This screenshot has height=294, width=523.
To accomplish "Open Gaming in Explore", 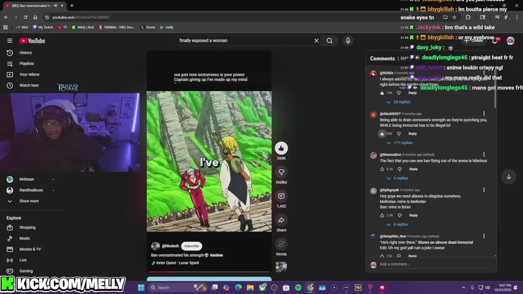I will [26, 271].
